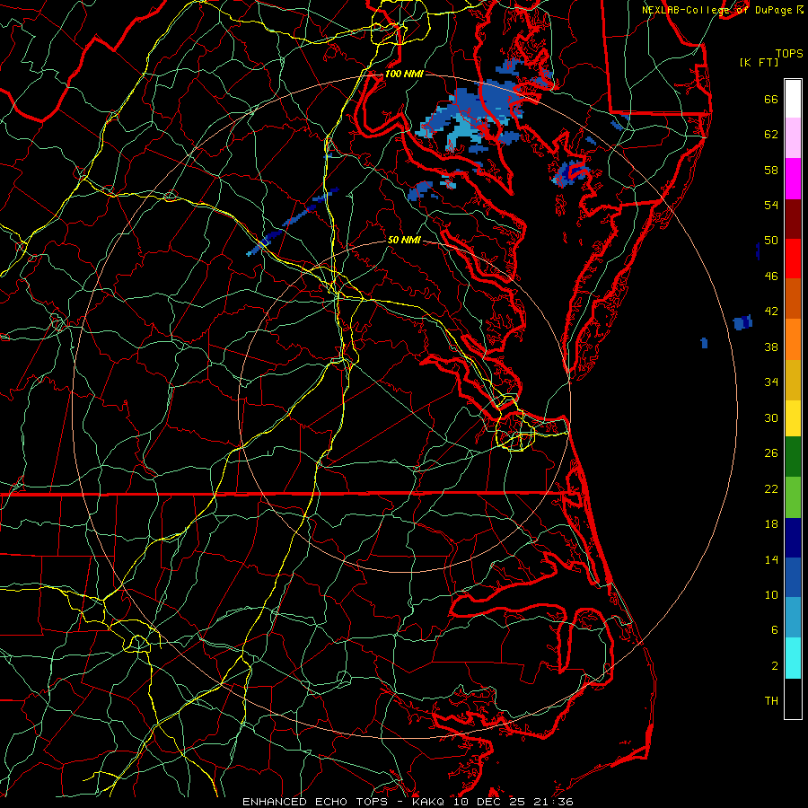Click the 21:36 timestamp in the caption

tap(552, 802)
